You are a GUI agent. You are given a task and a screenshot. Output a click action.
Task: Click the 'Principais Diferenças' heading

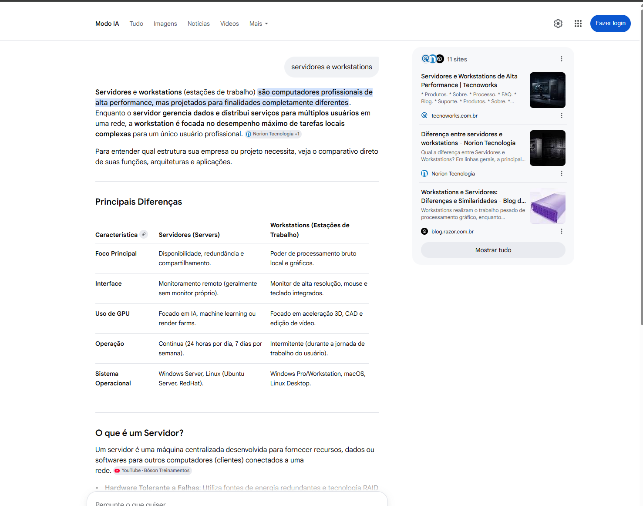coord(138,202)
